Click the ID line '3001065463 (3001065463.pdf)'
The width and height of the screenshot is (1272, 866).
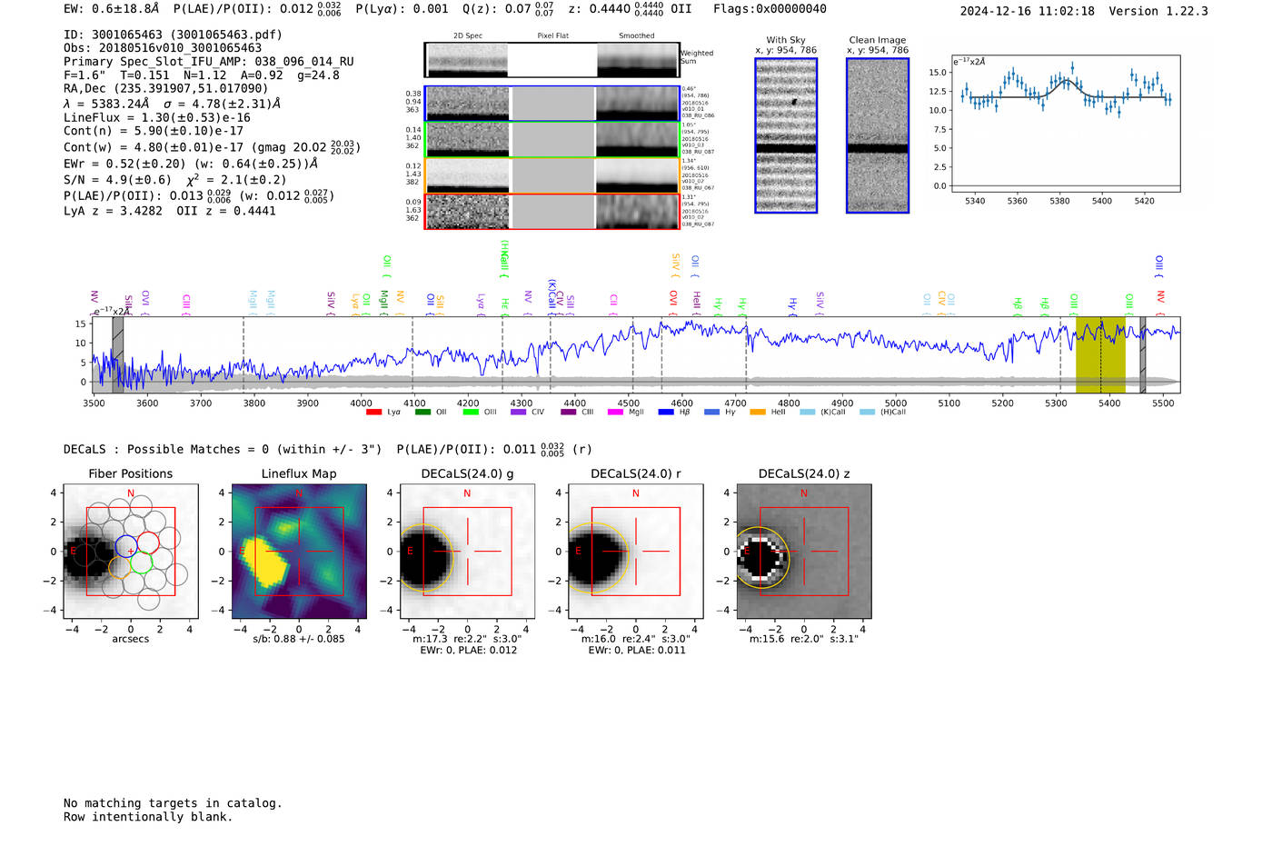pos(173,35)
